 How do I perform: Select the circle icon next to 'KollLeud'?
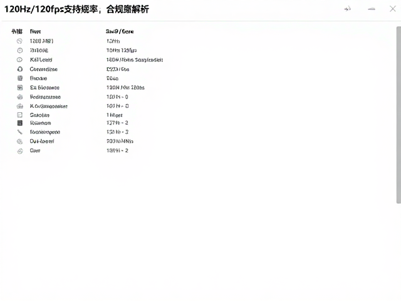tap(19, 60)
